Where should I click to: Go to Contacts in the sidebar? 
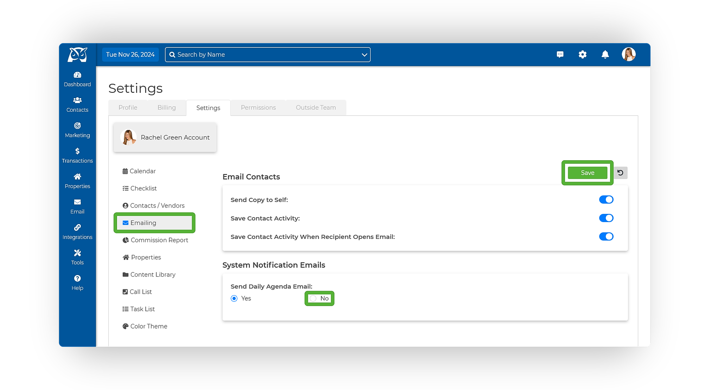[77, 105]
